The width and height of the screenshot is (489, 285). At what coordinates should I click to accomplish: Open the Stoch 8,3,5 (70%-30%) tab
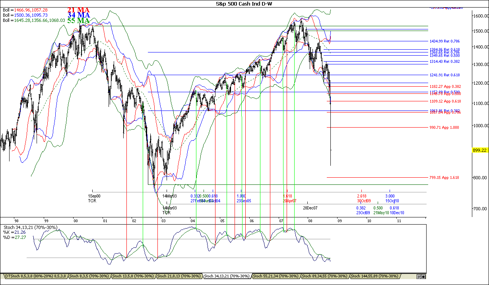(x=90, y=276)
